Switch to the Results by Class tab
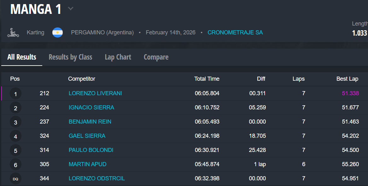This screenshot has width=368, height=186. point(70,57)
